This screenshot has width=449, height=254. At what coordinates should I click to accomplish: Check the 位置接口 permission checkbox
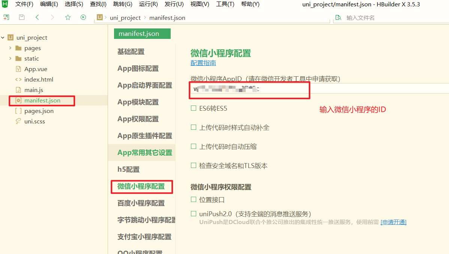pos(194,199)
